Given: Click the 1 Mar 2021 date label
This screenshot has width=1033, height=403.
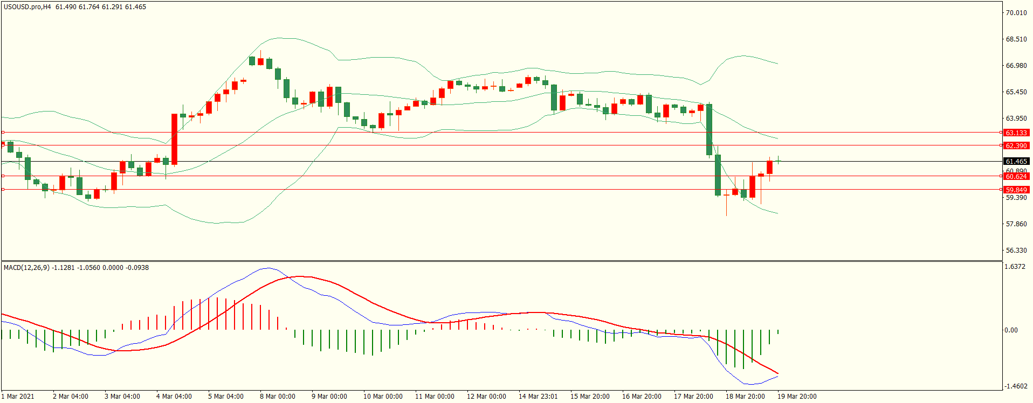Looking at the screenshot, I should (x=18, y=397).
